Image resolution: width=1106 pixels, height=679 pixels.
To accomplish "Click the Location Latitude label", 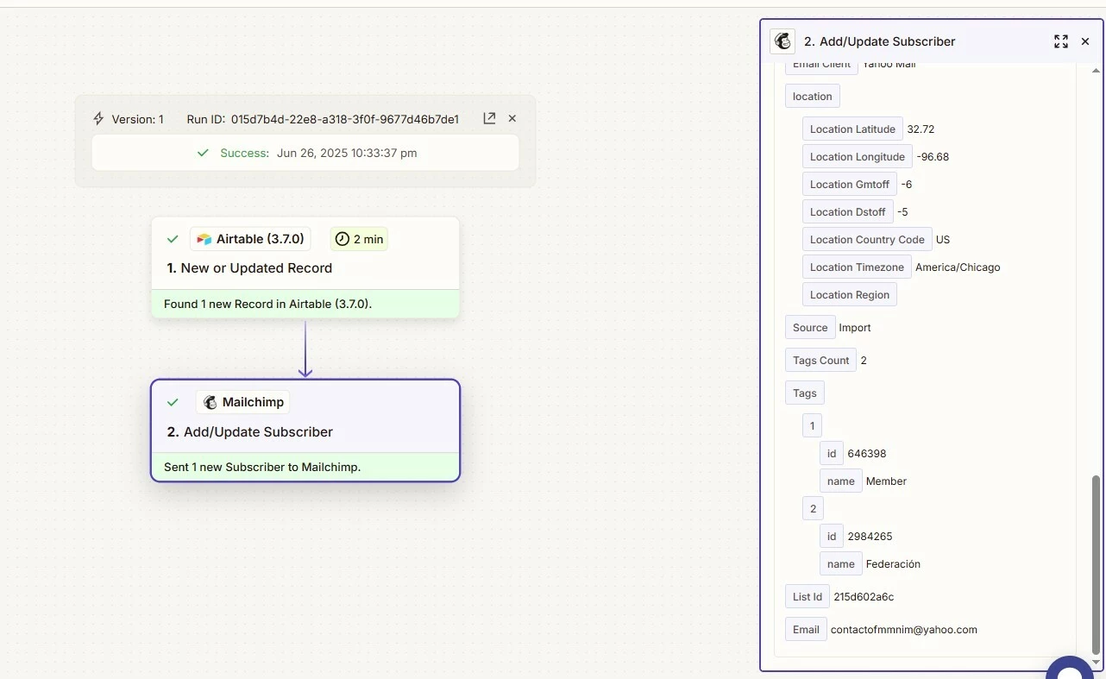I will point(852,129).
